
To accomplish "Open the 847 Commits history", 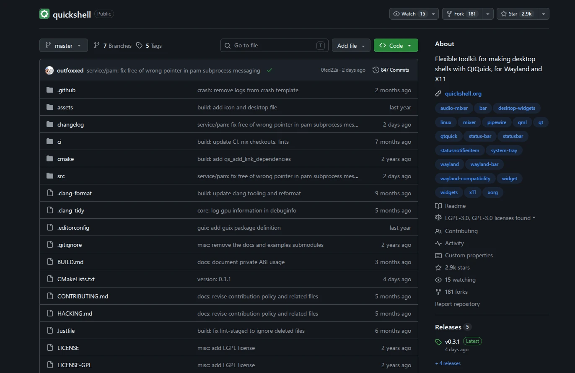I will [x=391, y=70].
